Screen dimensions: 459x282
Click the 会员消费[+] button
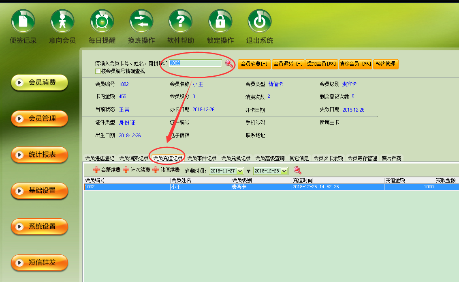(254, 64)
